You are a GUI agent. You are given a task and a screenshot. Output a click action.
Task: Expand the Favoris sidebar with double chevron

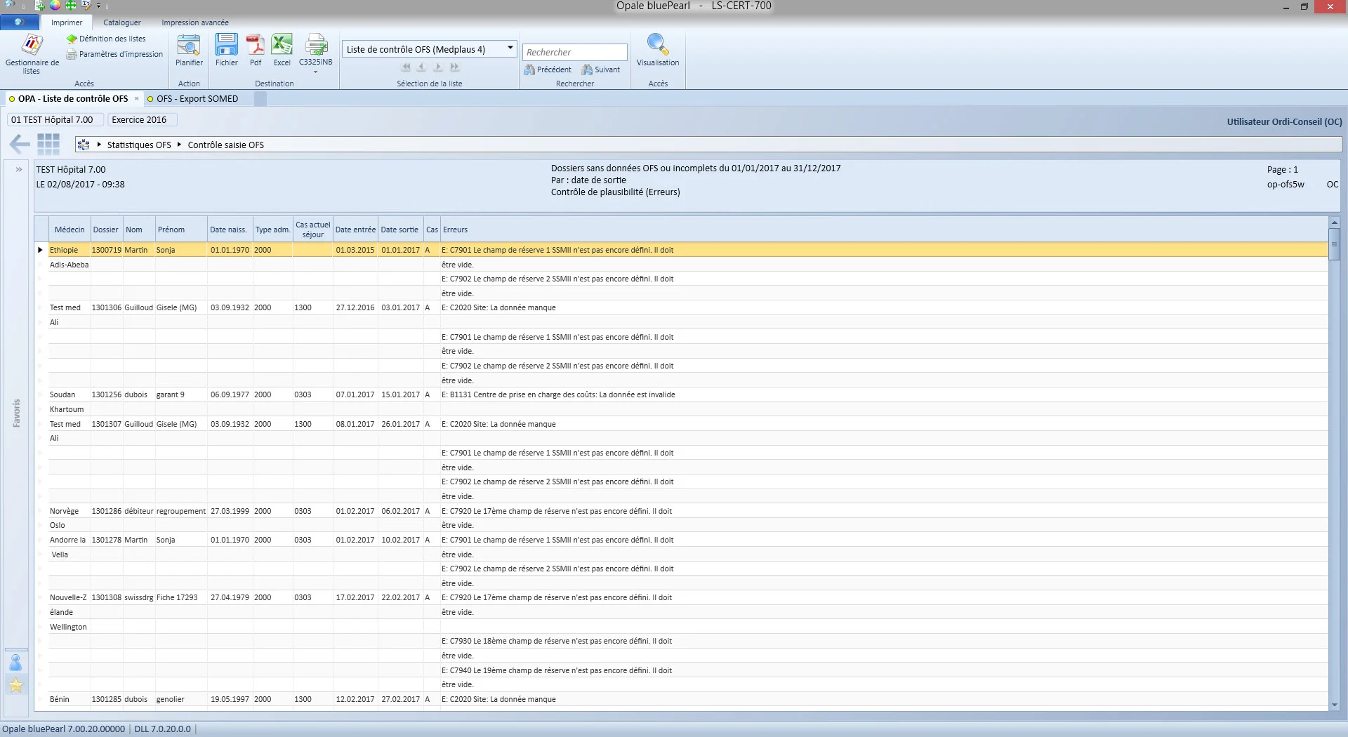pyautogui.click(x=19, y=169)
